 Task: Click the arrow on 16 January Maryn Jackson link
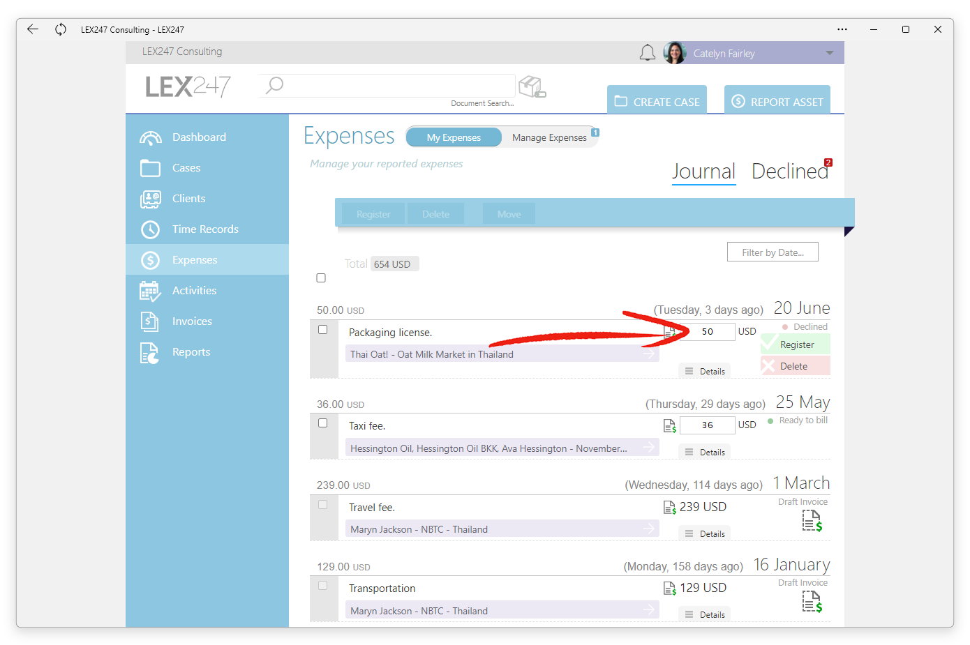650,609
